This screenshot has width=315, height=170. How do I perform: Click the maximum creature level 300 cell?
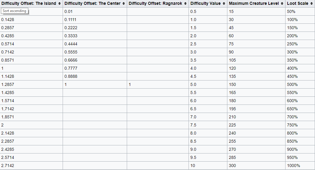click(232, 165)
